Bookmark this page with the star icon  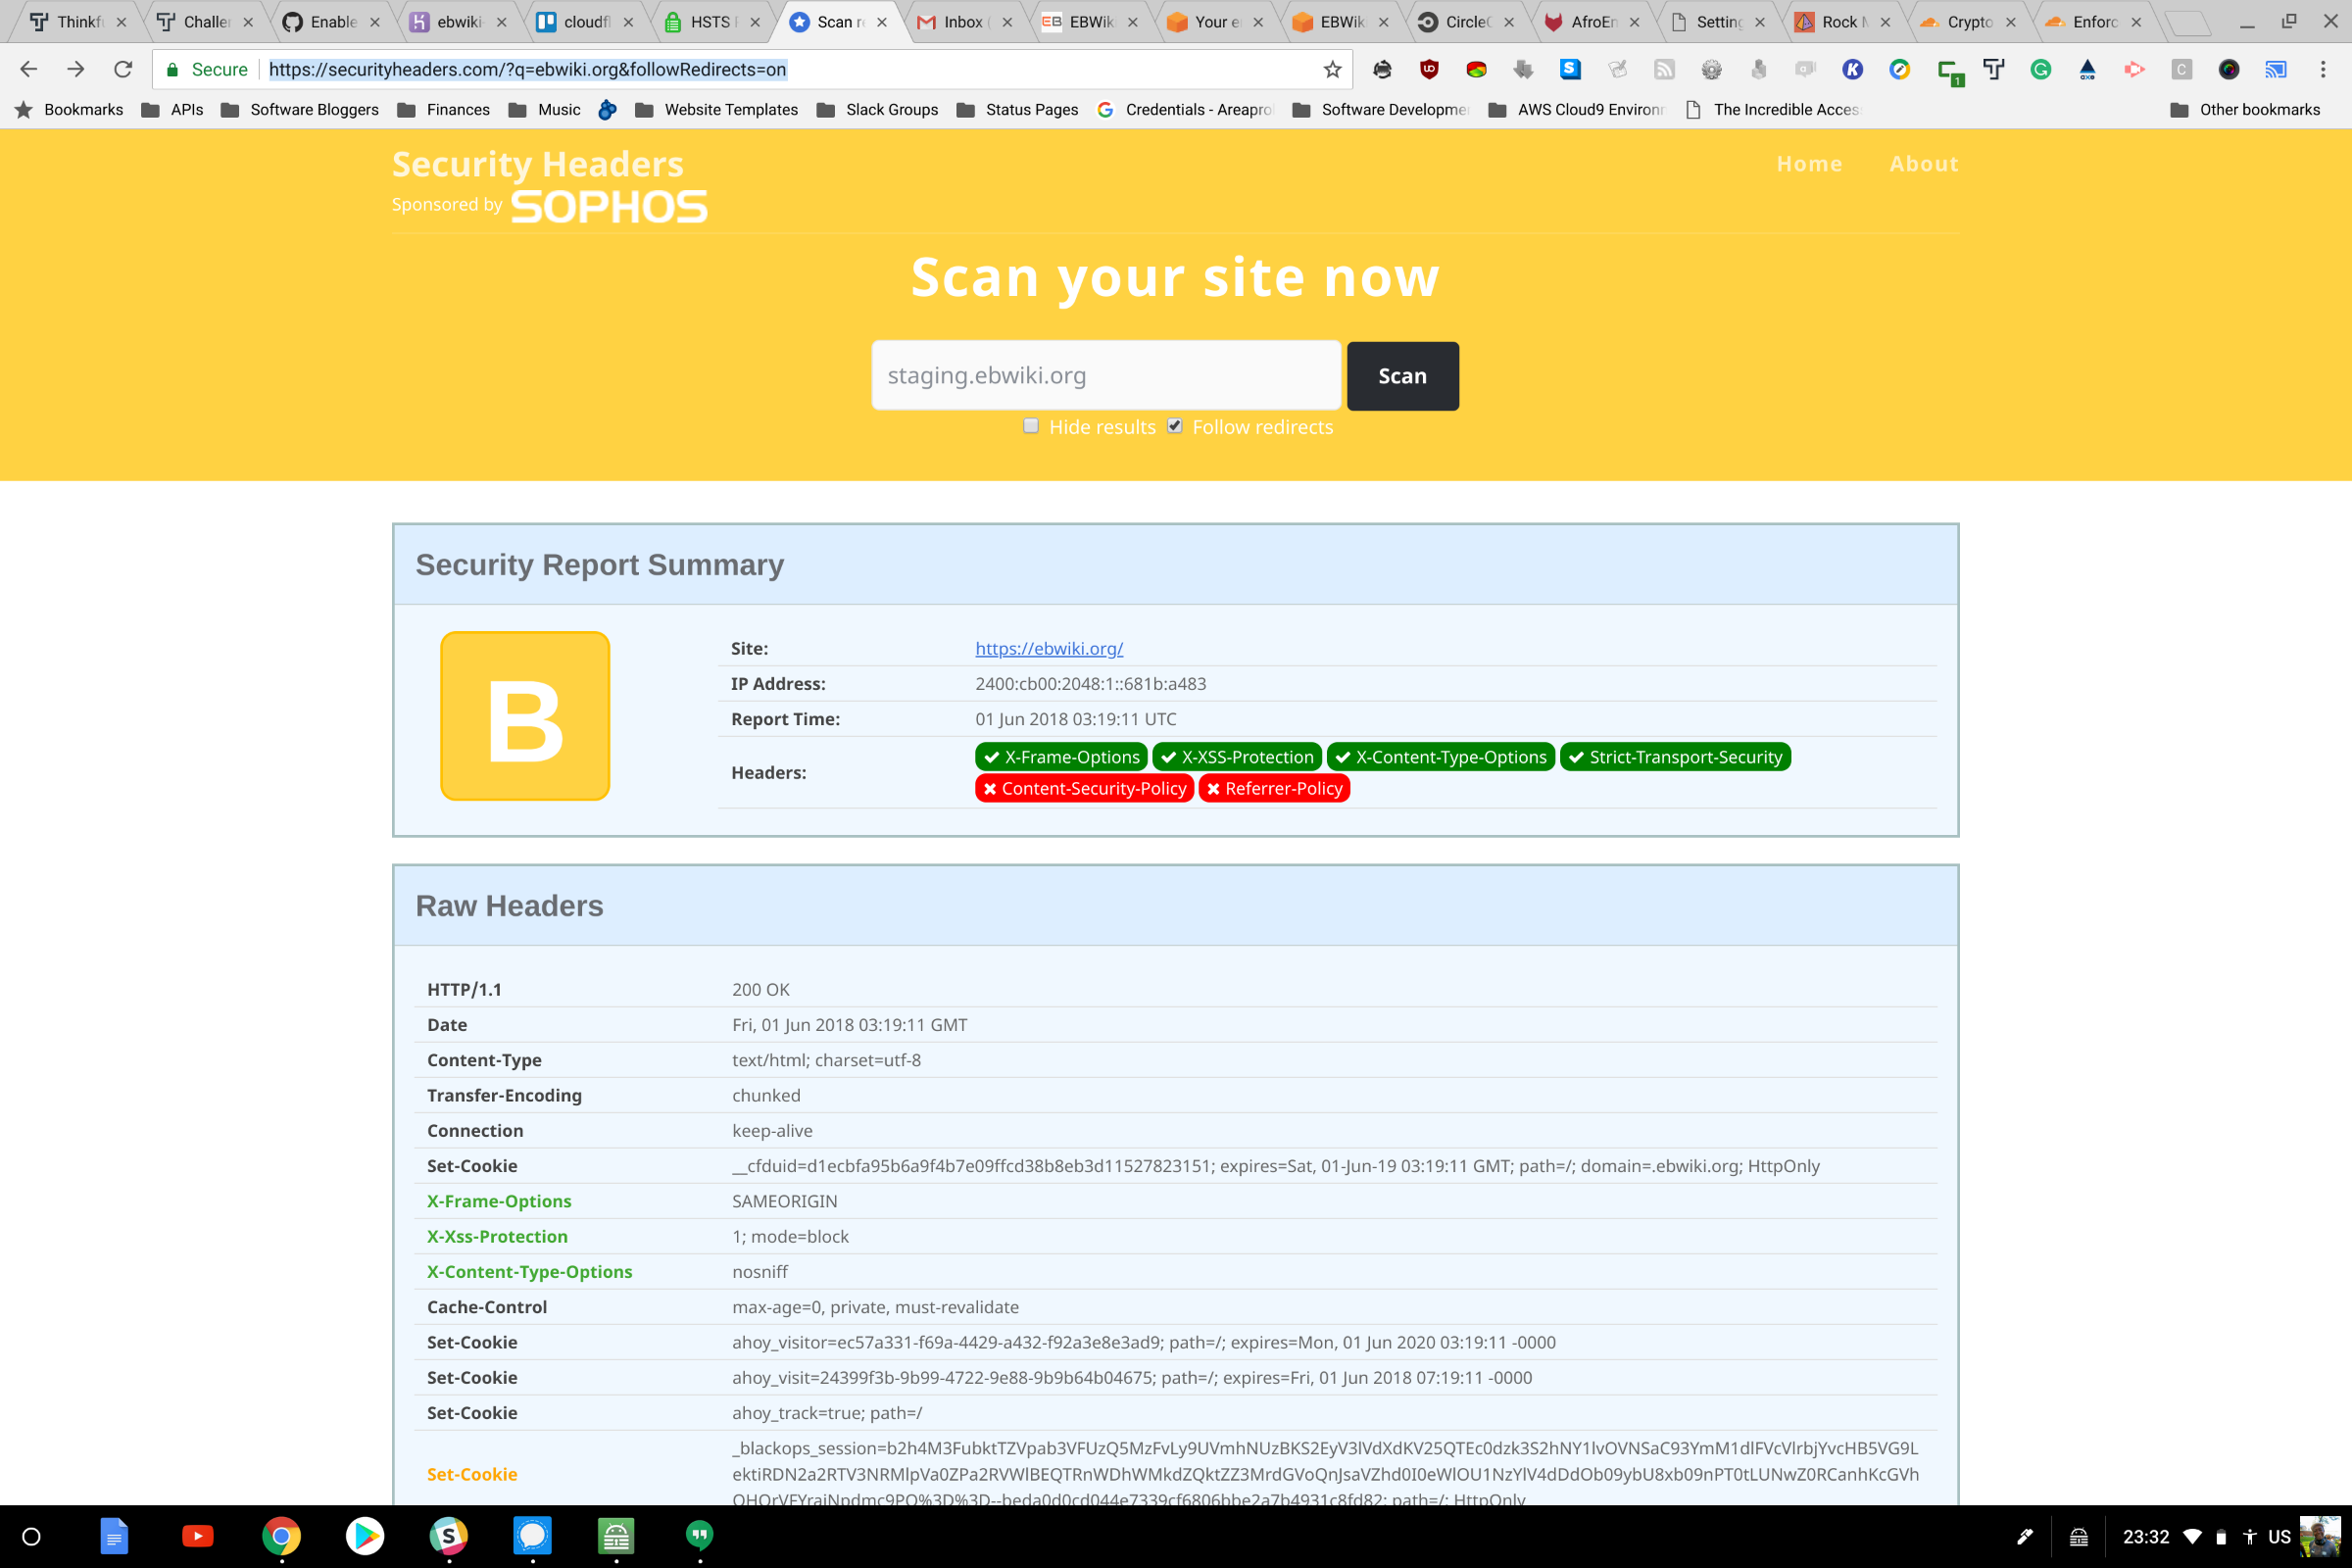[x=1331, y=69]
